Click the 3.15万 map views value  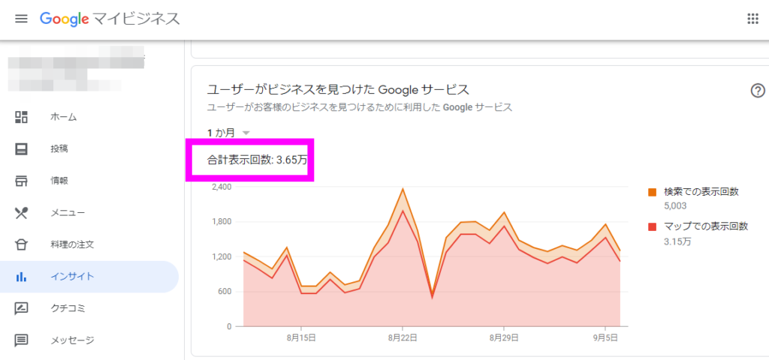click(677, 241)
